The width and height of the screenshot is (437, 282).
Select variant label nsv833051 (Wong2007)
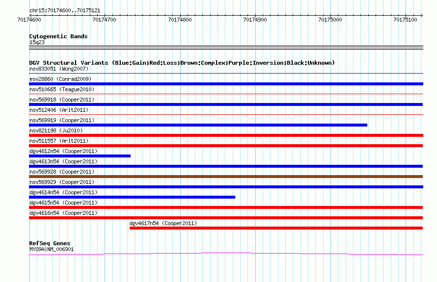click(59, 69)
